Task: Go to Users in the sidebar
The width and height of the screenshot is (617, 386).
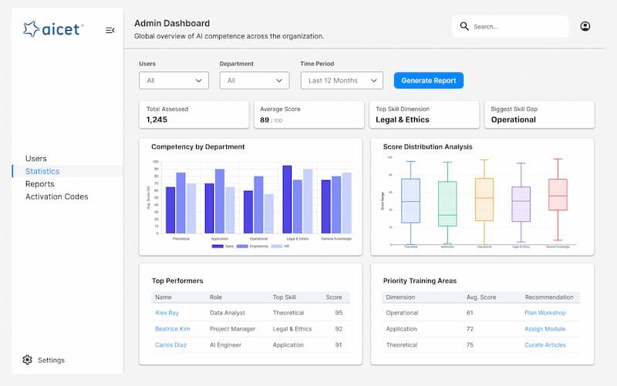Action: coord(35,159)
